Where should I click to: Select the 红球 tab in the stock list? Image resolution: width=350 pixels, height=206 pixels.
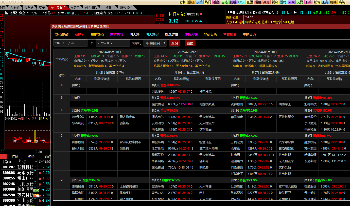(x=15, y=157)
